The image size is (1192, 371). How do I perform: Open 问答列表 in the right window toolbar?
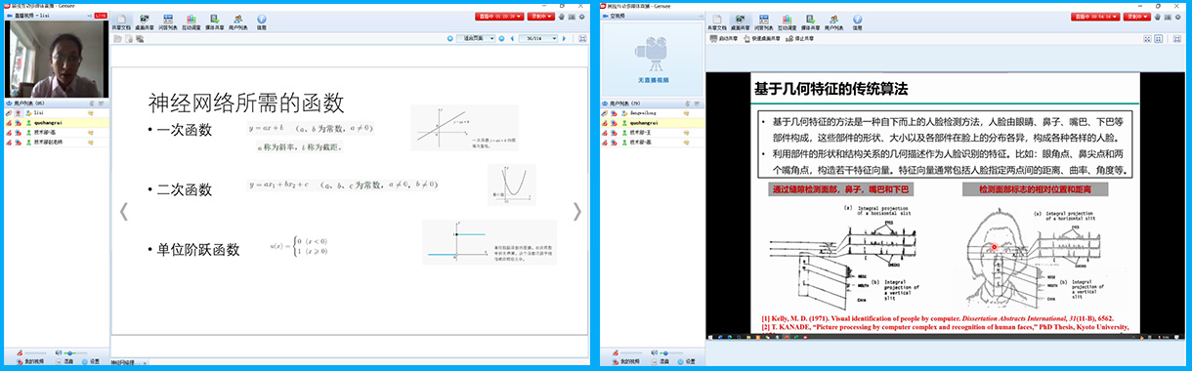(764, 21)
